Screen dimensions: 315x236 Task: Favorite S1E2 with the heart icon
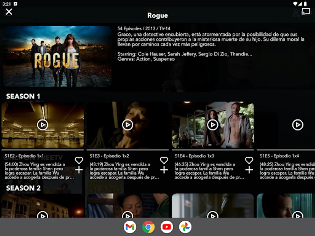[x=79, y=160]
